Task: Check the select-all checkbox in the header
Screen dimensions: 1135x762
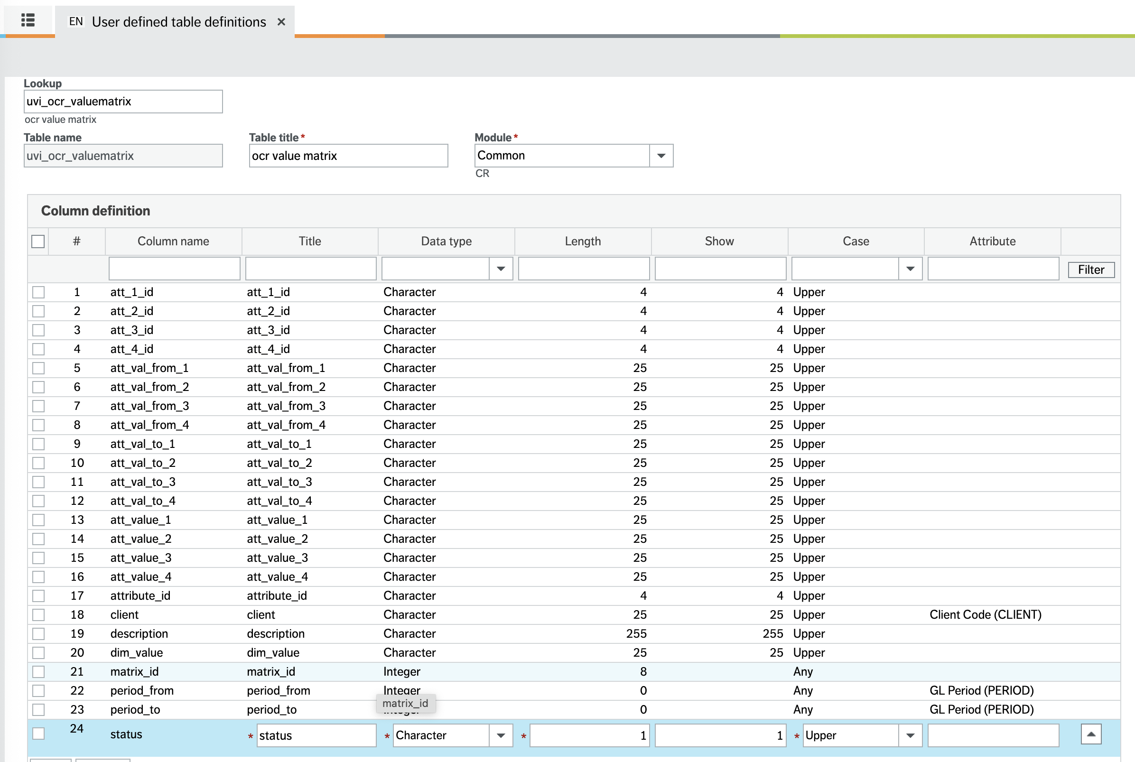Action: 37,241
